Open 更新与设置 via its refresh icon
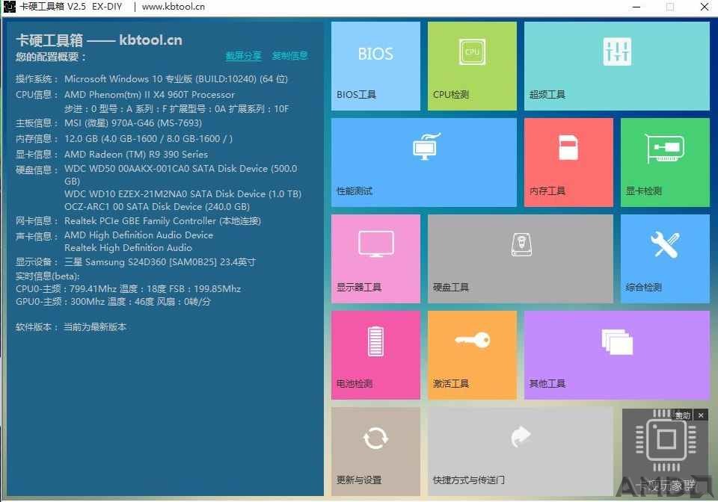 tap(375, 438)
